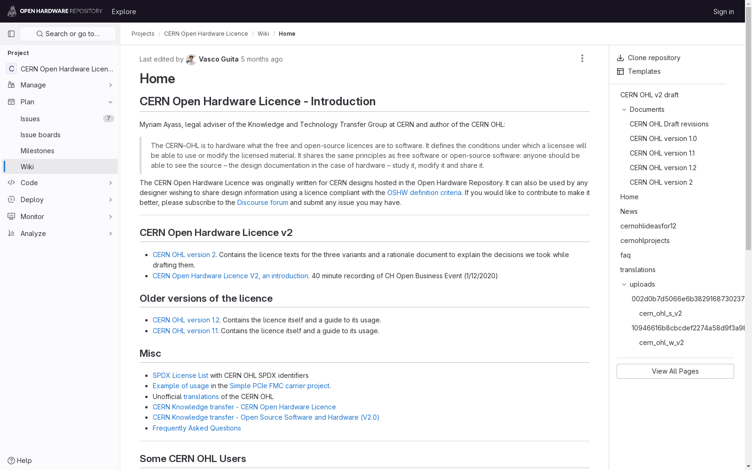Open the OSHW definition criteria link

point(424,193)
